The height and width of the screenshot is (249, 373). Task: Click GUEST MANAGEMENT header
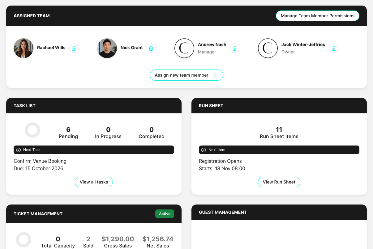223,212
